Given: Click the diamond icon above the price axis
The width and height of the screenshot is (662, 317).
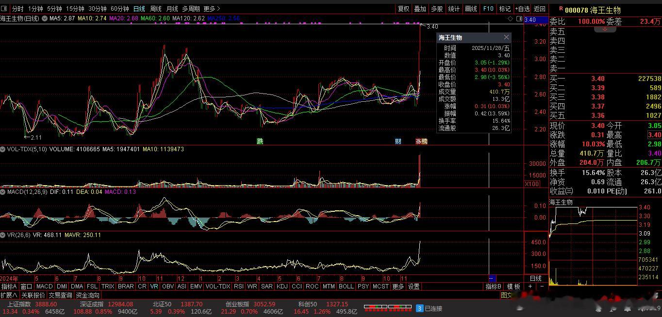Looking at the screenshot, I should [510, 19].
